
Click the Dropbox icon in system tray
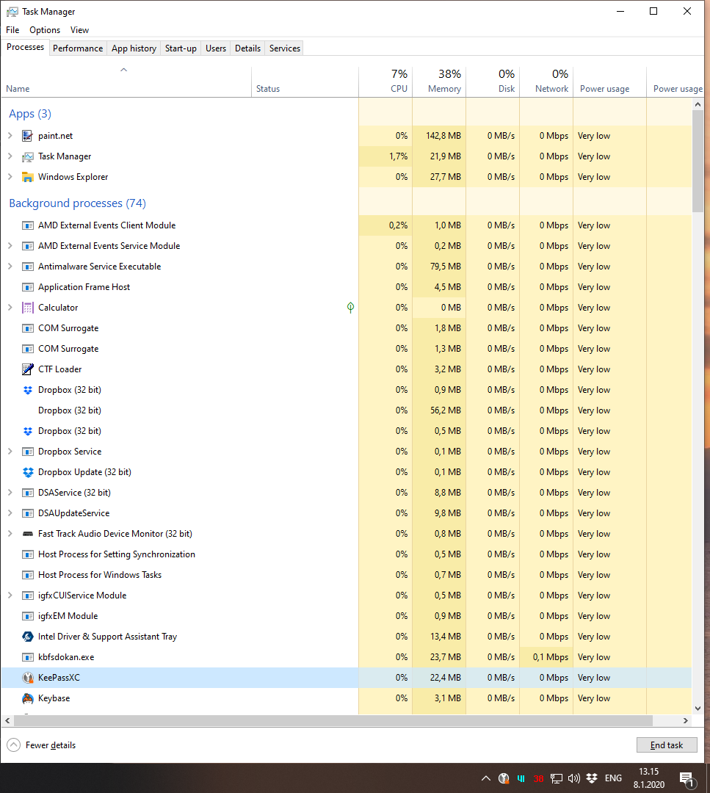(591, 778)
